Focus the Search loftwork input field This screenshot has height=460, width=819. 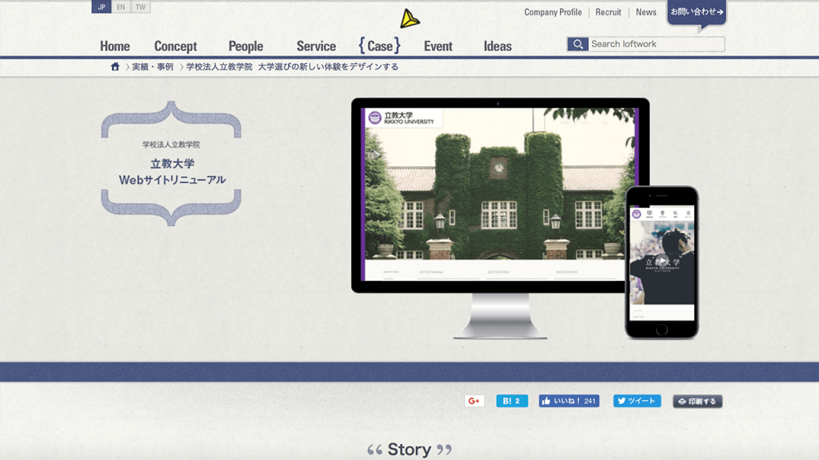(x=656, y=45)
